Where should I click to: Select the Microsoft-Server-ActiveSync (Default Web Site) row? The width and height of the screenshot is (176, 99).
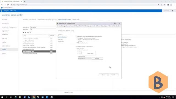pos(39,47)
